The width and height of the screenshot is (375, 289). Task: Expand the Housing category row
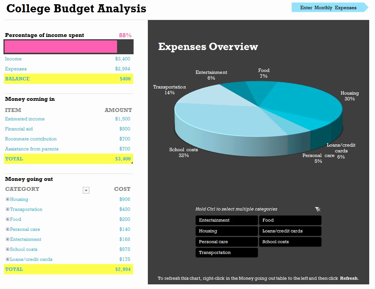point(7,199)
